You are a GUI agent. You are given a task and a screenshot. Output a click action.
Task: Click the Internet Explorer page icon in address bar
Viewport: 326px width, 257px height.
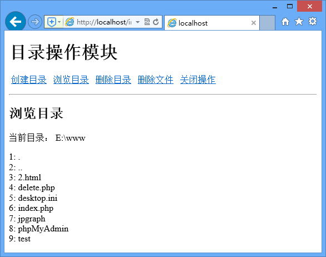pos(70,22)
